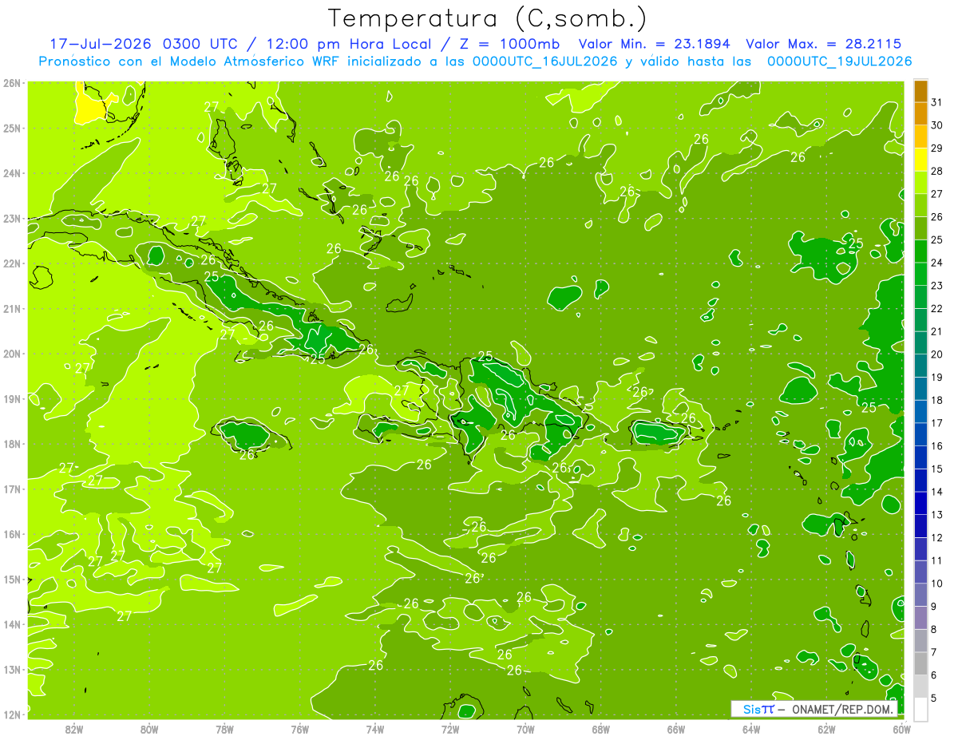Click the "16N" latitude axis label

pyautogui.click(x=12, y=534)
